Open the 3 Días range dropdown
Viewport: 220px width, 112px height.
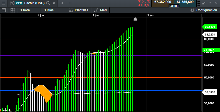[53, 10]
